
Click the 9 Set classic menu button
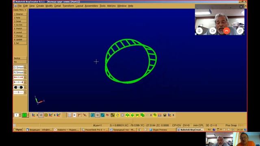[20, 43]
